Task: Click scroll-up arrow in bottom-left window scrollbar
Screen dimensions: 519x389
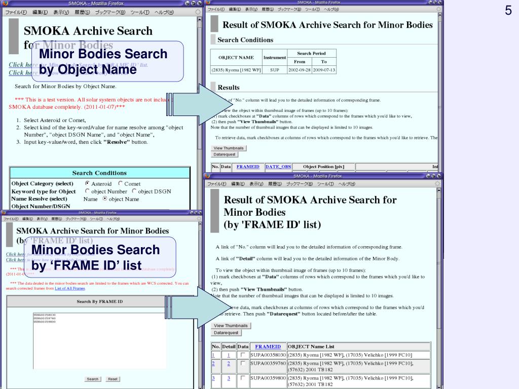Action: [x=200, y=224]
